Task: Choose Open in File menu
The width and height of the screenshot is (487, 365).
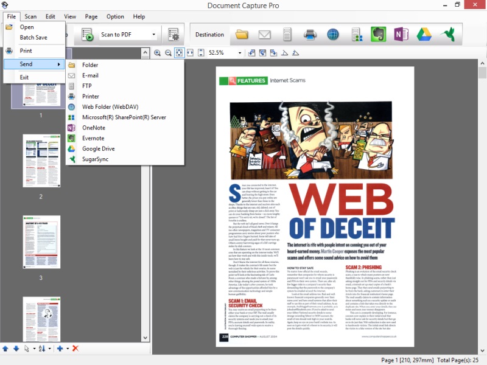Action: pyautogui.click(x=35, y=27)
